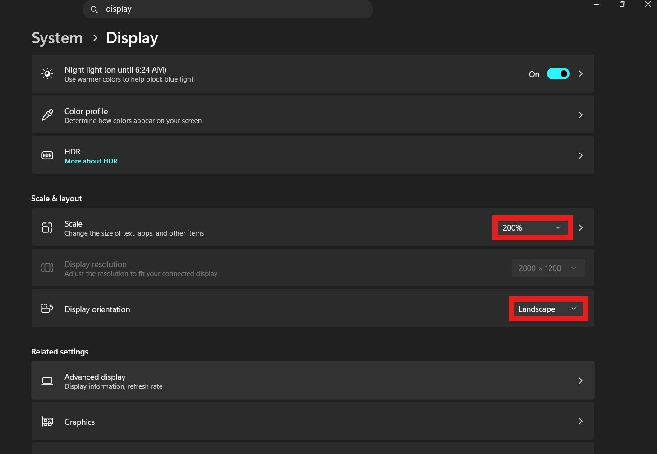This screenshot has width=657, height=454.
Task: Click the search magnifier icon
Action: (94, 9)
